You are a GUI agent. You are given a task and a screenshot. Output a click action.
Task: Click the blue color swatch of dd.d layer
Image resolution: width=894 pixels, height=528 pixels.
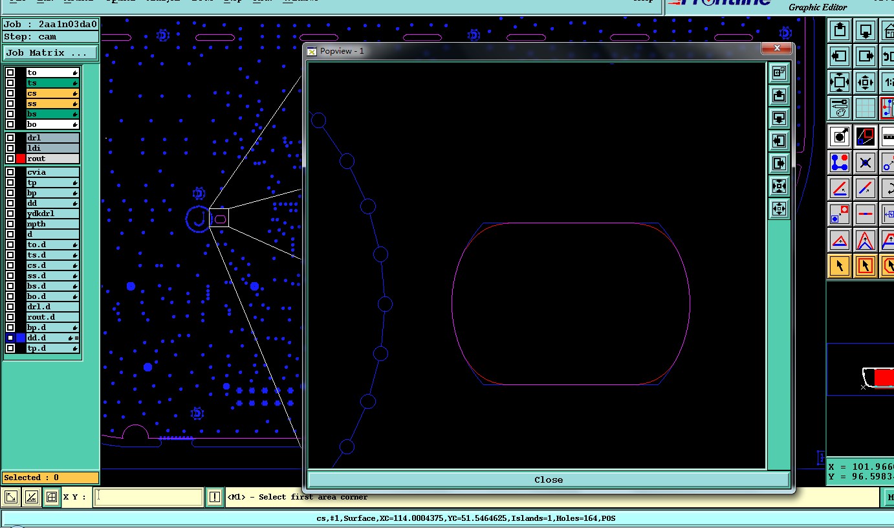coord(21,338)
